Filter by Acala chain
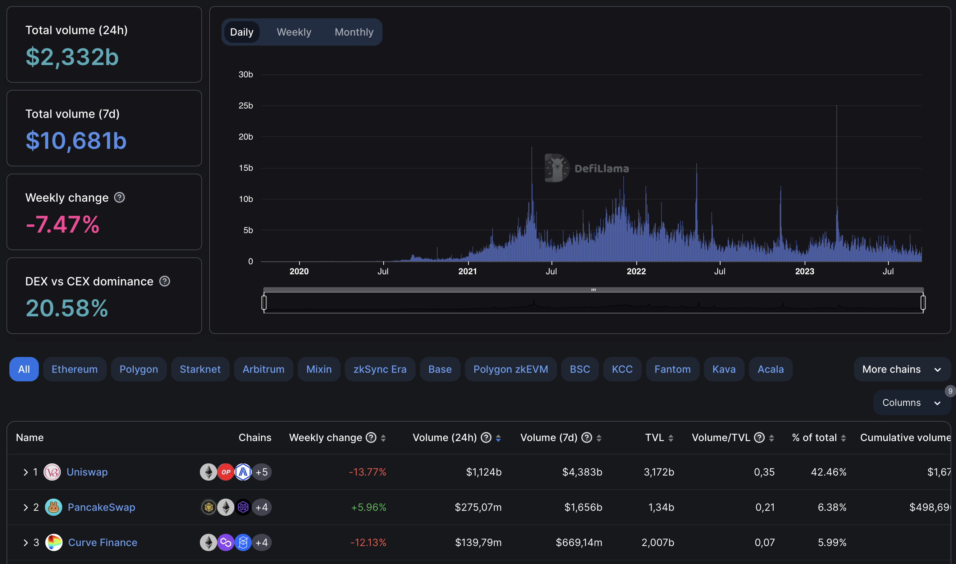This screenshot has width=956, height=564. [x=770, y=369]
